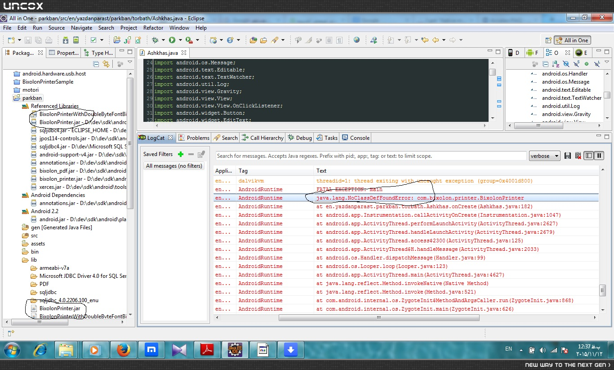
Task: Collapse All in Package Explorer toolbar
Action: click(96, 64)
